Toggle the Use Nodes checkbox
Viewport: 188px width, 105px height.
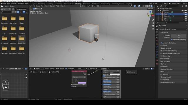(x=66, y=69)
